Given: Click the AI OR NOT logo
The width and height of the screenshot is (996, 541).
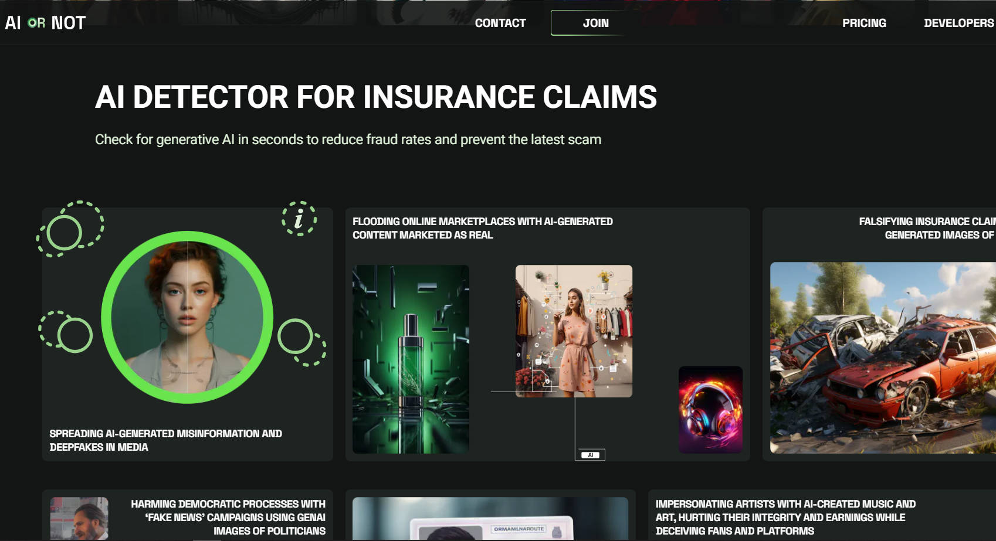Looking at the screenshot, I should click(45, 23).
